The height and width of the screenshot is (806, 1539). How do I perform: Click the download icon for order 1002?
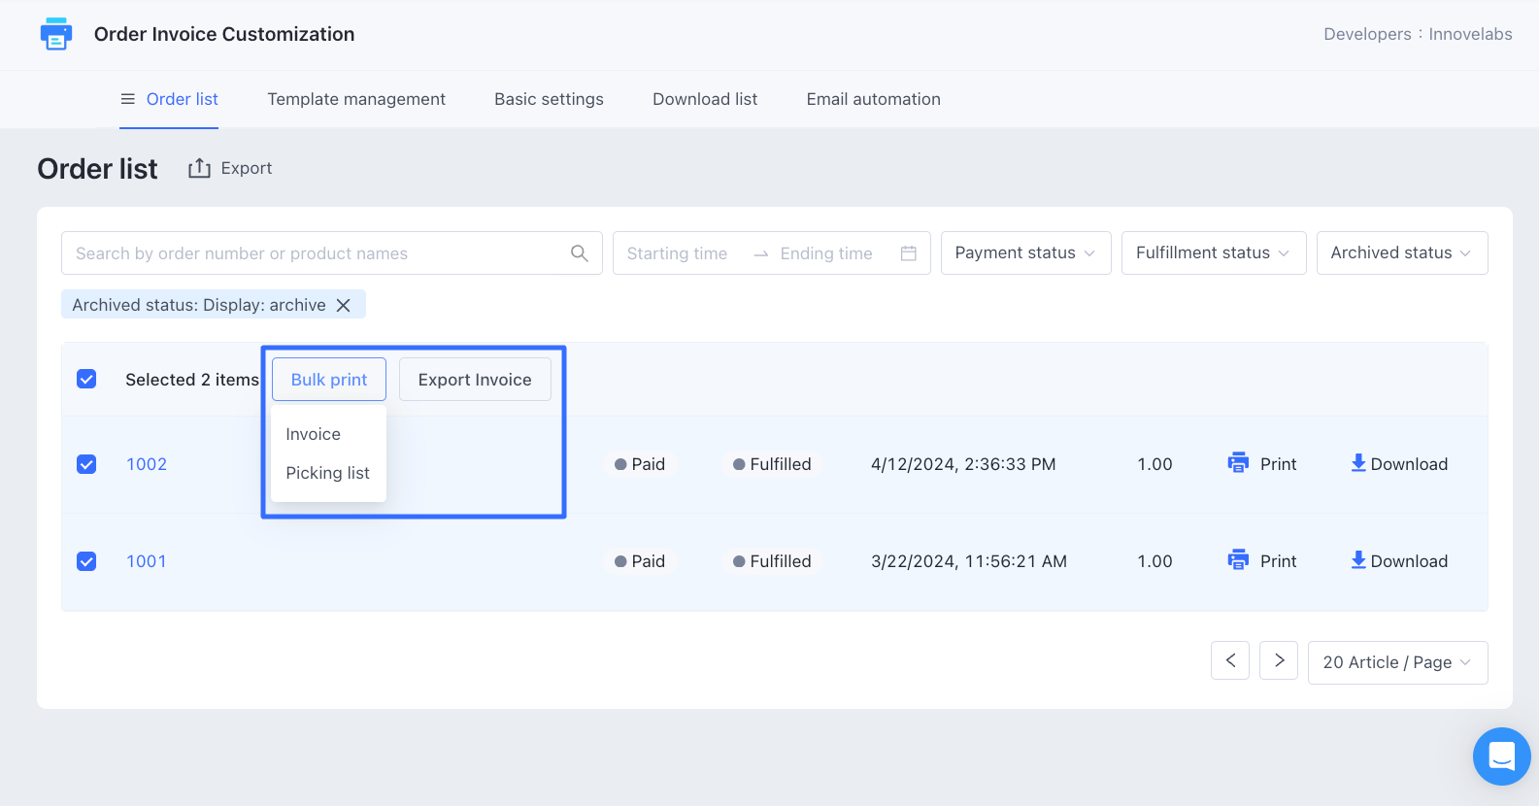(x=1358, y=463)
